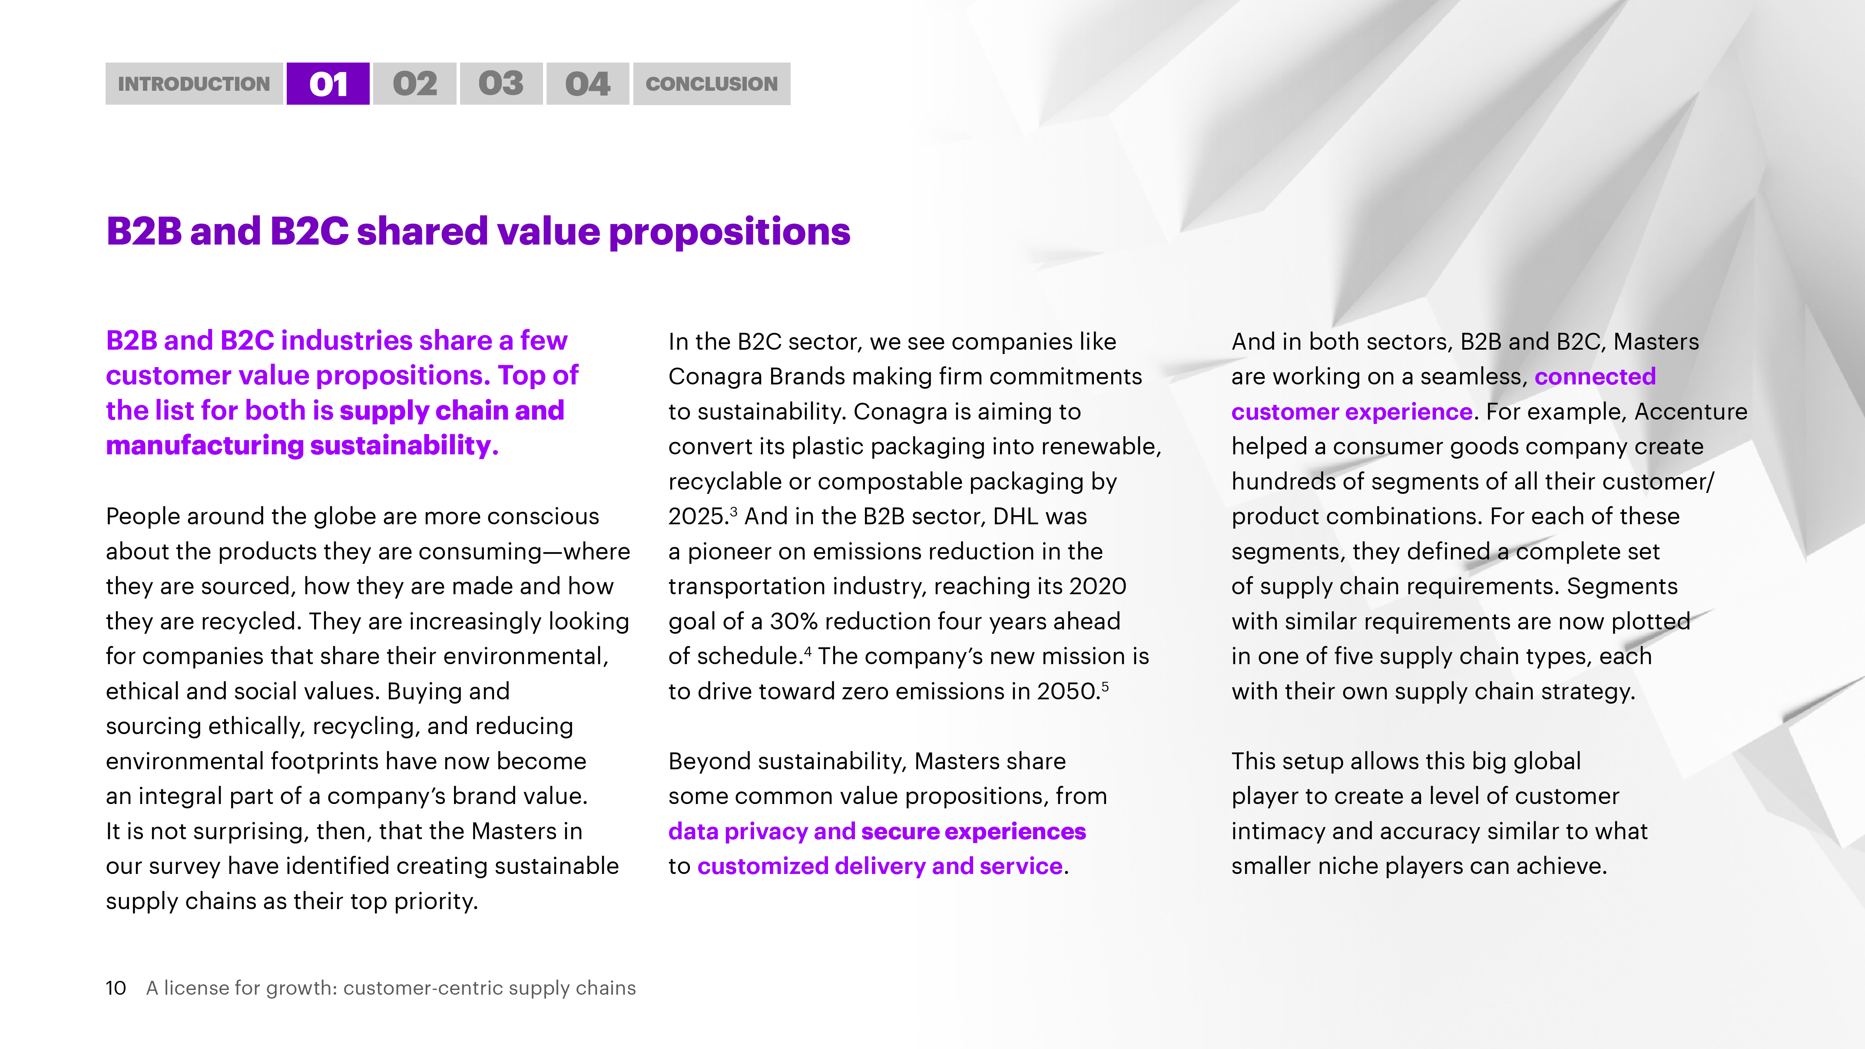This screenshot has width=1865, height=1049.
Task: Click footer title 'A license for growth'
Action: tap(391, 988)
